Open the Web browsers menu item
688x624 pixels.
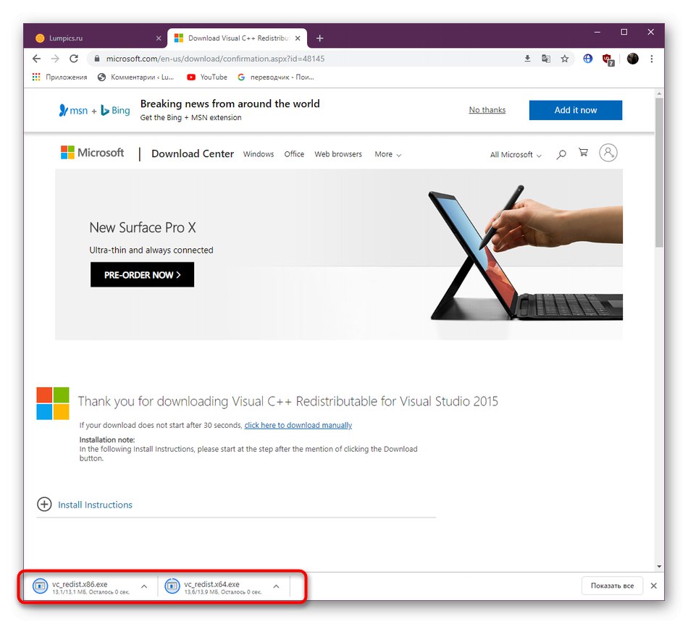click(x=338, y=154)
